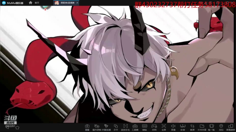
Task: Open the 操作录制 operation recorder
Action: click(97, 127)
